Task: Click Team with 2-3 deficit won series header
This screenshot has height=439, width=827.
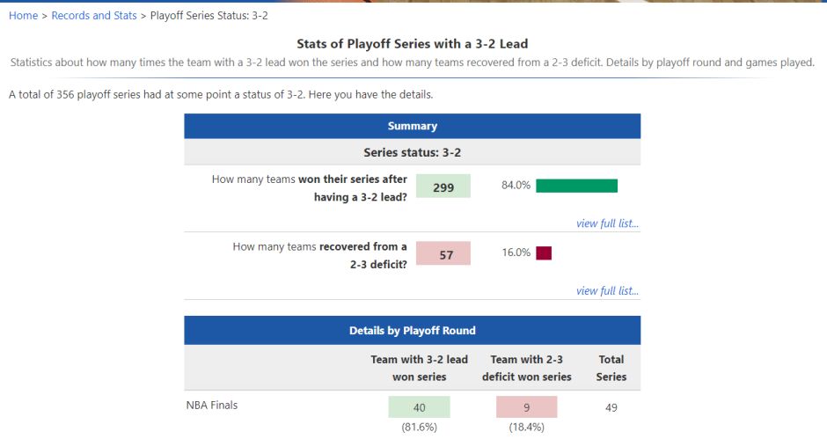Action: 526,369
